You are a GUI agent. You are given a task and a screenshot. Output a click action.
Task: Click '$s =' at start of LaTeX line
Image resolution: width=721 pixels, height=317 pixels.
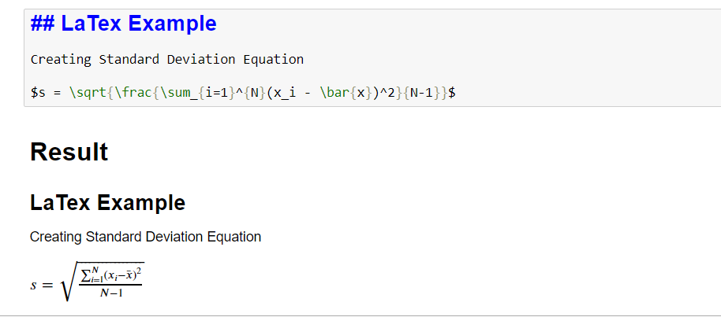[x=46, y=93]
